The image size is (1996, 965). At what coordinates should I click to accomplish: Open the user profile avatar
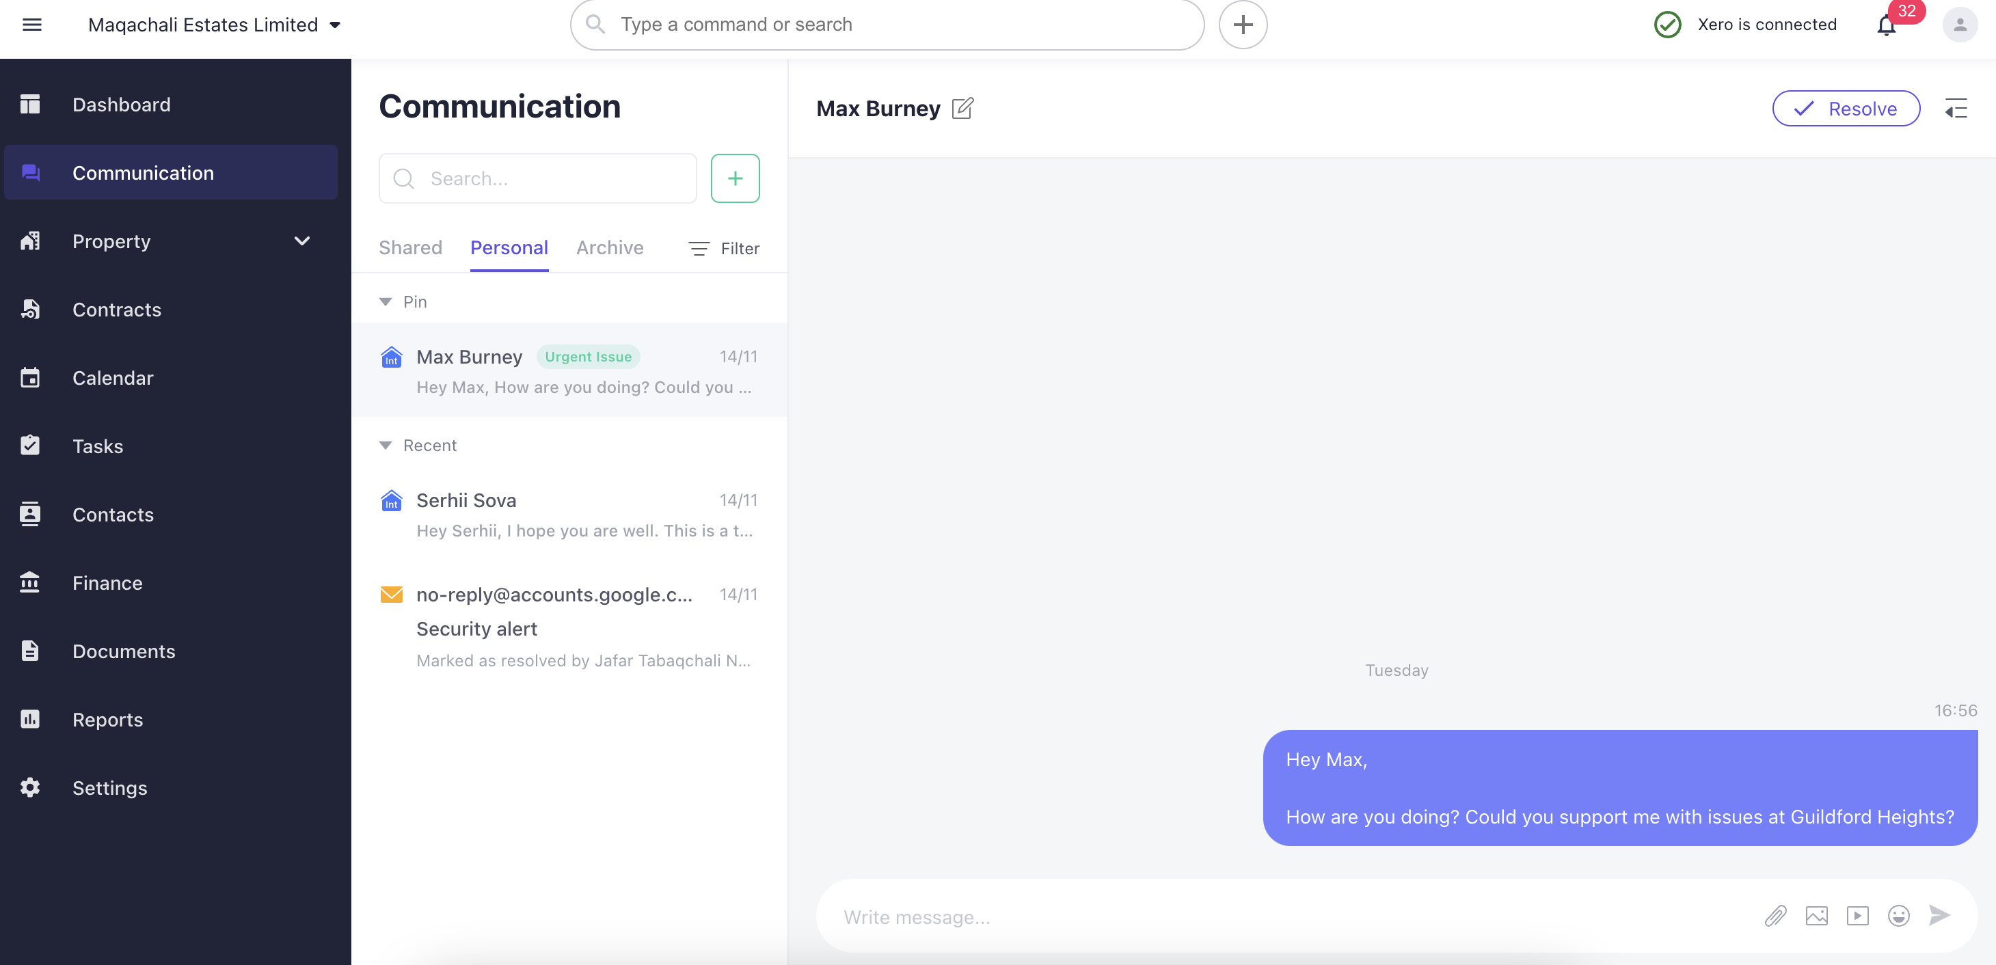pos(1960,25)
